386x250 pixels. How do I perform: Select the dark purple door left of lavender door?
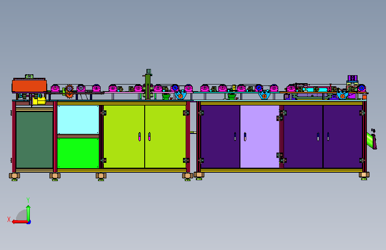tap(220, 137)
